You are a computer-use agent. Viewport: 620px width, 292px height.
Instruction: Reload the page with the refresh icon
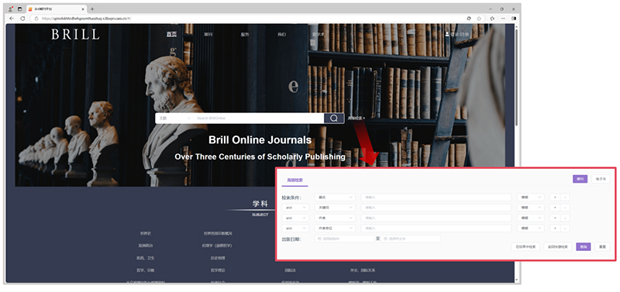tap(22, 18)
